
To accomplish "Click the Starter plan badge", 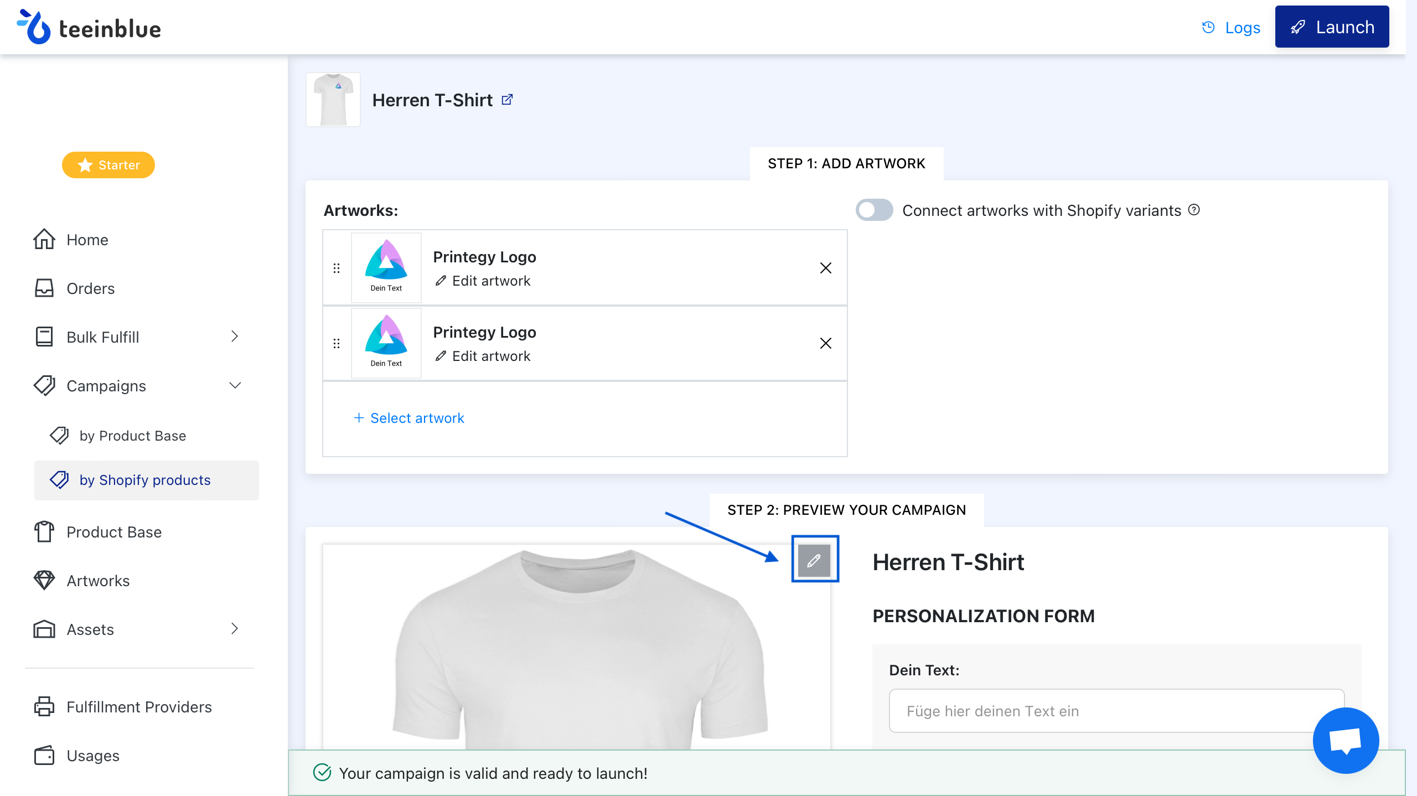I will (x=108, y=165).
